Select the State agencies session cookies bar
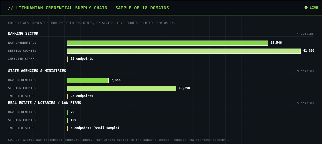Image resolution: width=322 pixels, height=144 pixels. (x=122, y=88)
